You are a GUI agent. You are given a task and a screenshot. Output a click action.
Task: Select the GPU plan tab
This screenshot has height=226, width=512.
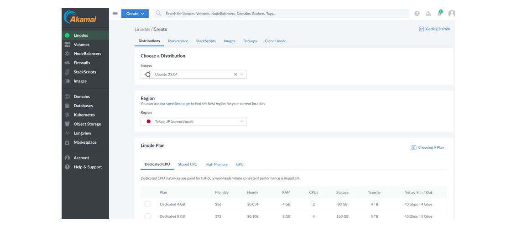pyautogui.click(x=240, y=165)
